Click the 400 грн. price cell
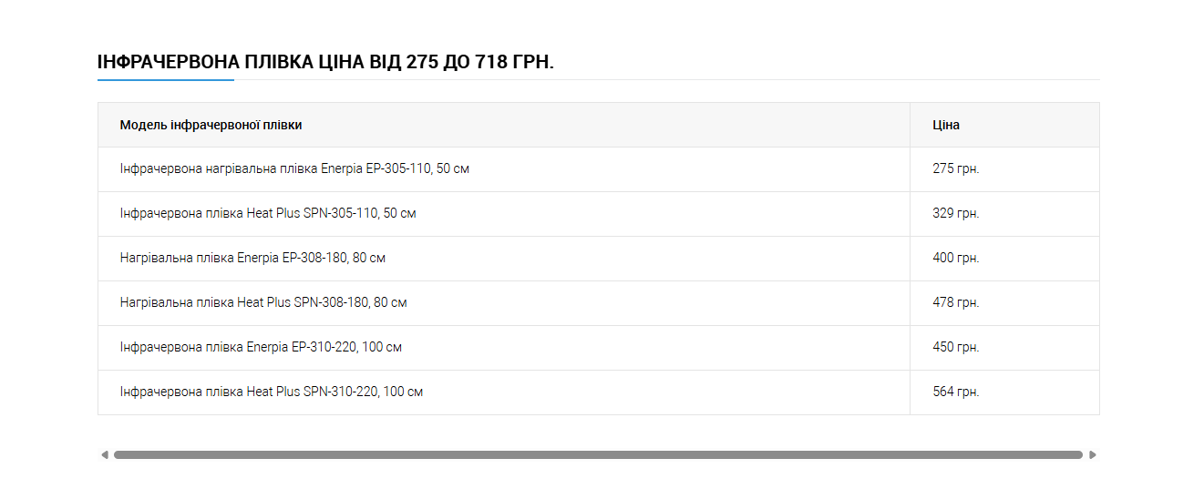The height and width of the screenshot is (489, 1204). tap(1004, 259)
